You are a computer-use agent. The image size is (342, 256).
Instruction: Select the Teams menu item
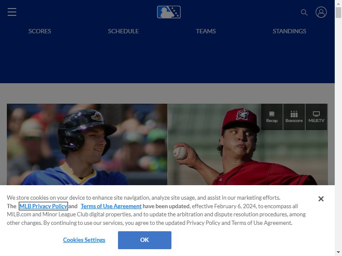(206, 31)
